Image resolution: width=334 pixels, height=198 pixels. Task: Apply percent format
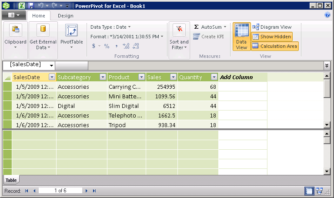(107, 46)
